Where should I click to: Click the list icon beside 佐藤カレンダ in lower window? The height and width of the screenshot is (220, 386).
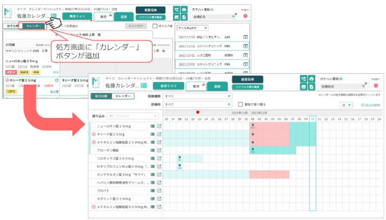pyautogui.click(x=144, y=85)
